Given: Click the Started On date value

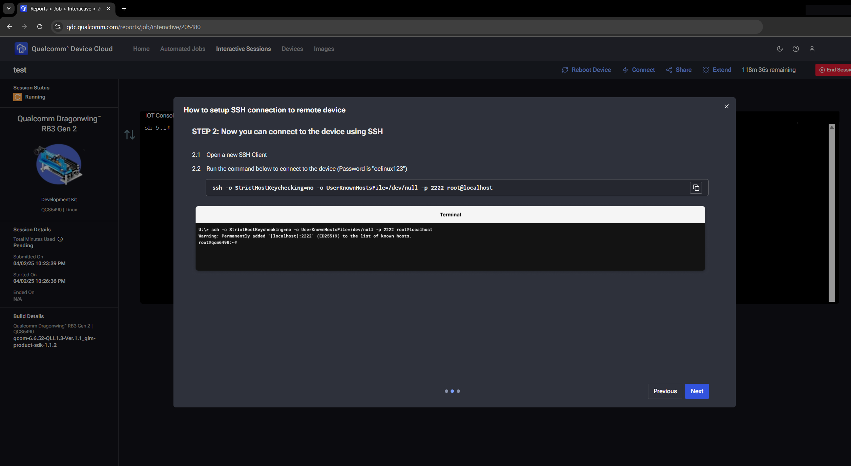Looking at the screenshot, I should (x=39, y=281).
